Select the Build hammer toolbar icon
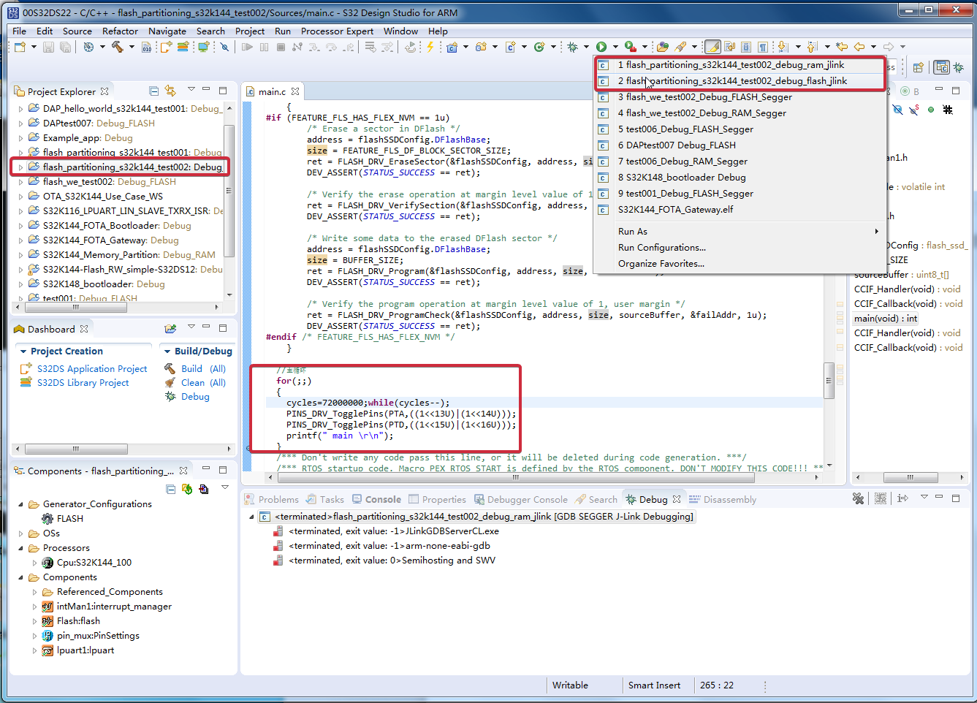The width and height of the screenshot is (977, 703). point(118,46)
